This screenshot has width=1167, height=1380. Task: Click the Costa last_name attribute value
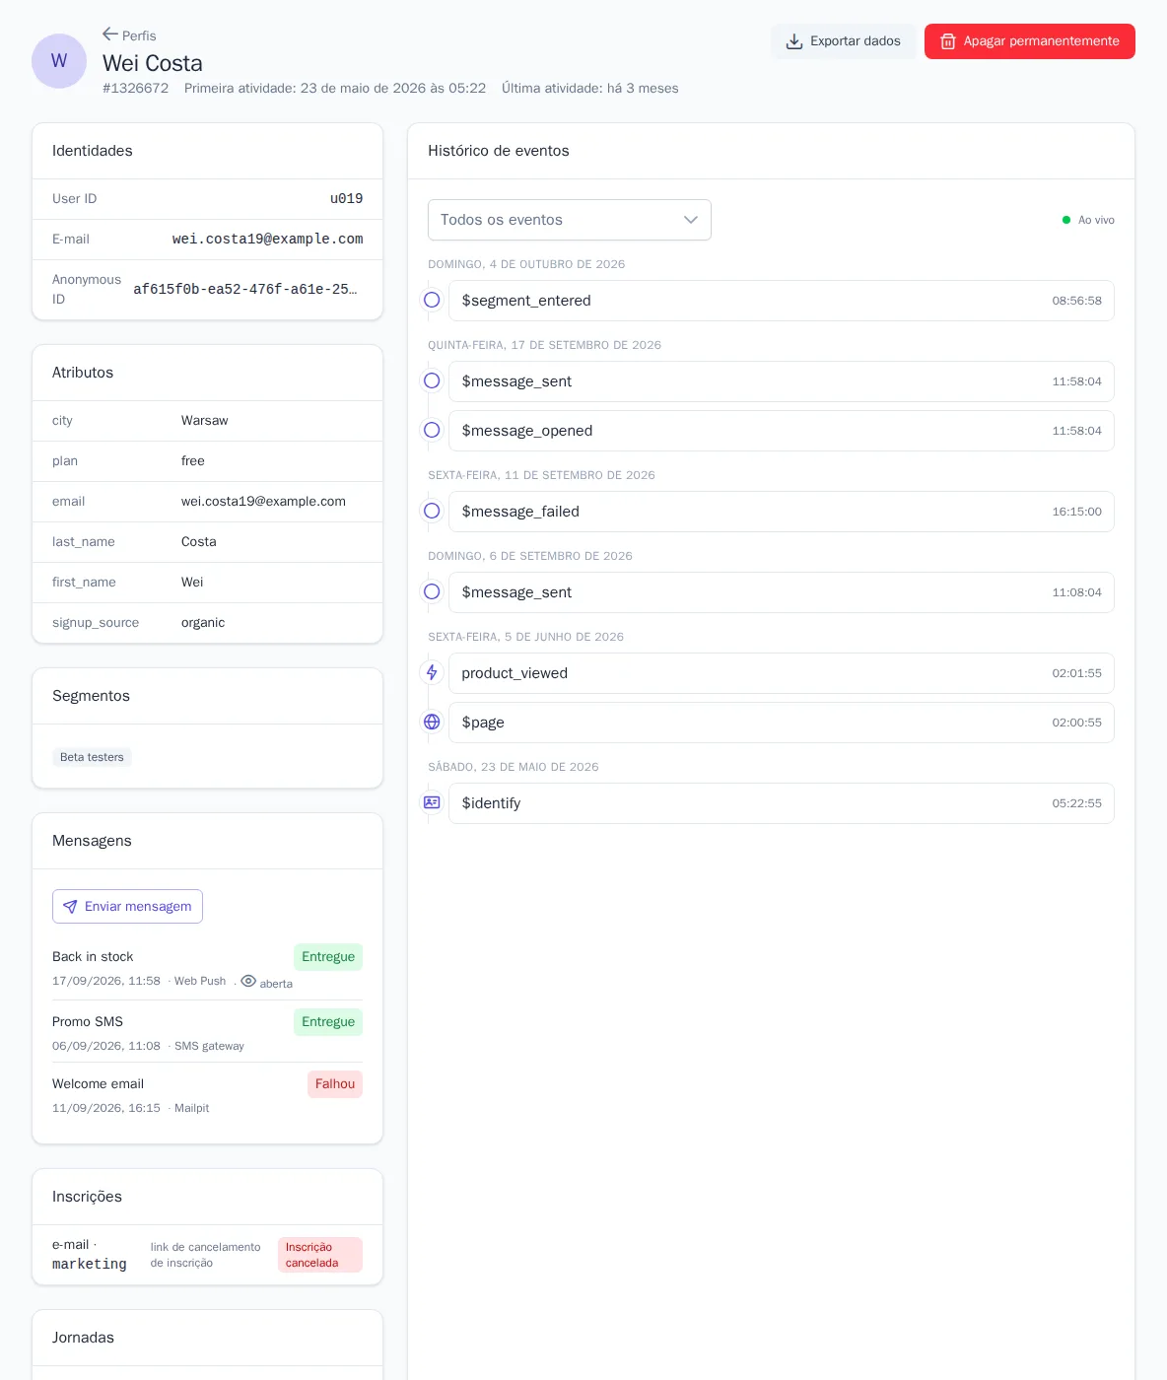click(199, 542)
